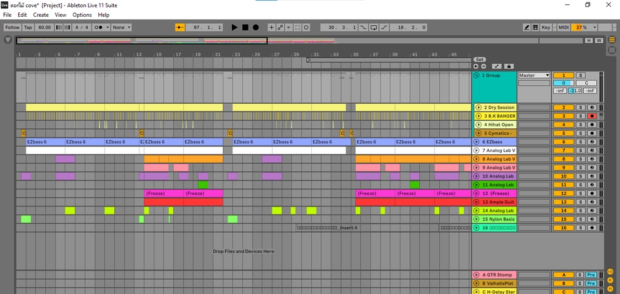Open the Master output routing dropdown
Image resolution: width=620 pixels, height=294 pixels.
pos(534,75)
